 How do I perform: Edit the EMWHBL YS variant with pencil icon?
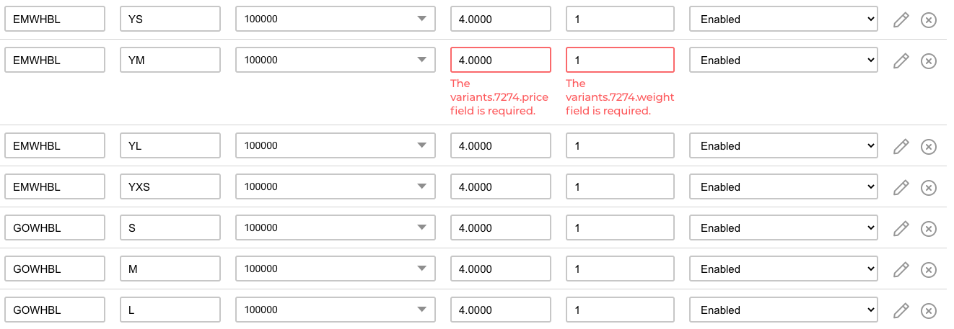click(x=901, y=19)
